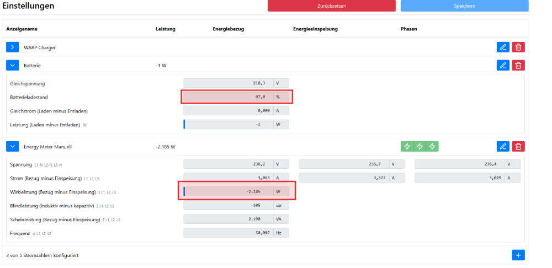552x268 pixels.
Task: Edit the Batterie meter entry
Action: [x=503, y=65]
